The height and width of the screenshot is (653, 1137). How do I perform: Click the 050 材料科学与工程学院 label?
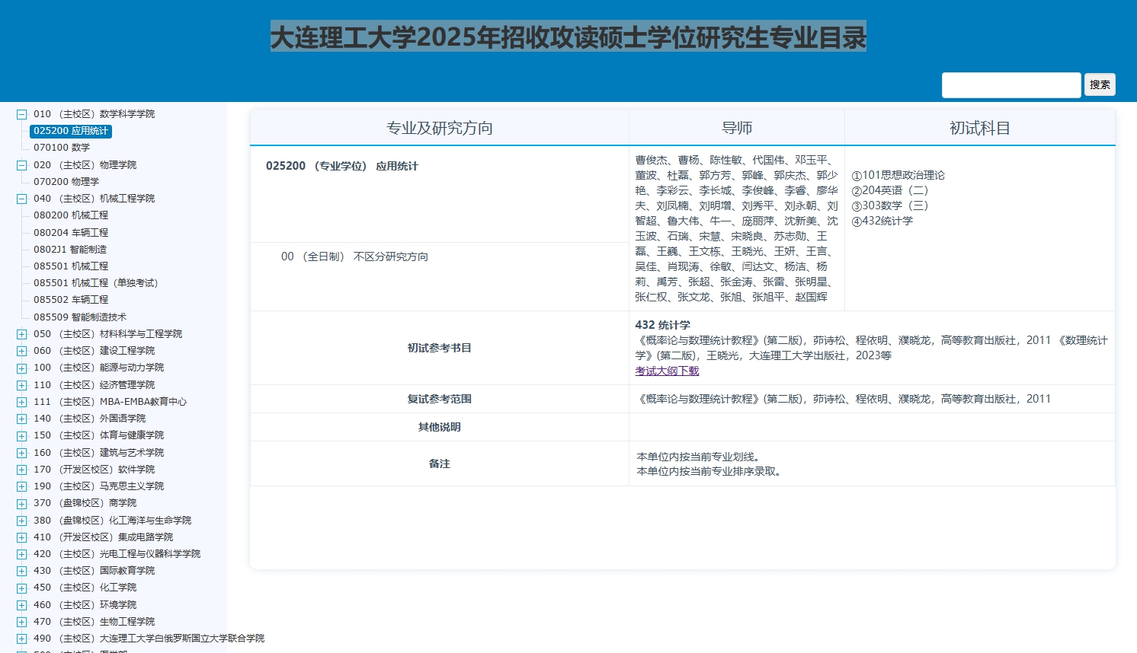coord(107,334)
